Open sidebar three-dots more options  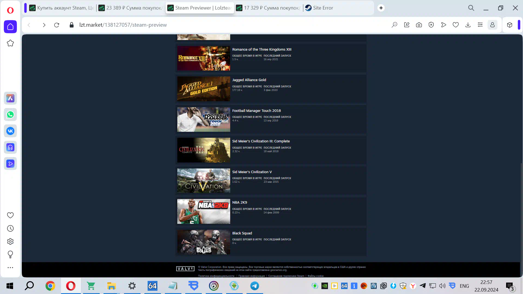click(10, 268)
